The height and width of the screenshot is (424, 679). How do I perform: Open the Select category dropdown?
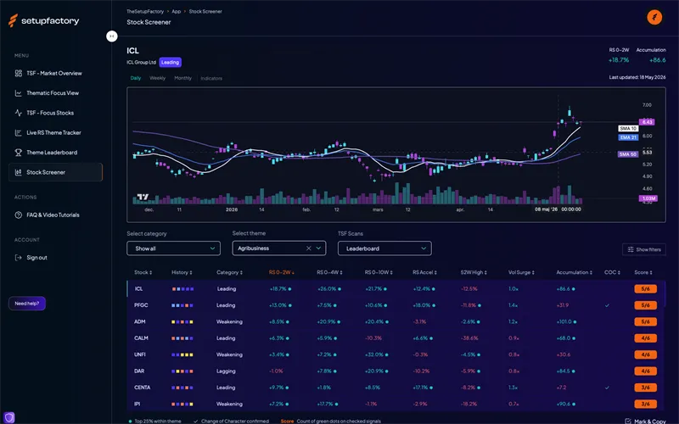click(174, 248)
